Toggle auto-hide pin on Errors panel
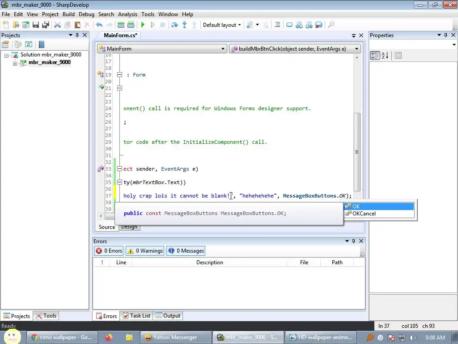Screen dimensions: 458x344 click(x=353, y=241)
